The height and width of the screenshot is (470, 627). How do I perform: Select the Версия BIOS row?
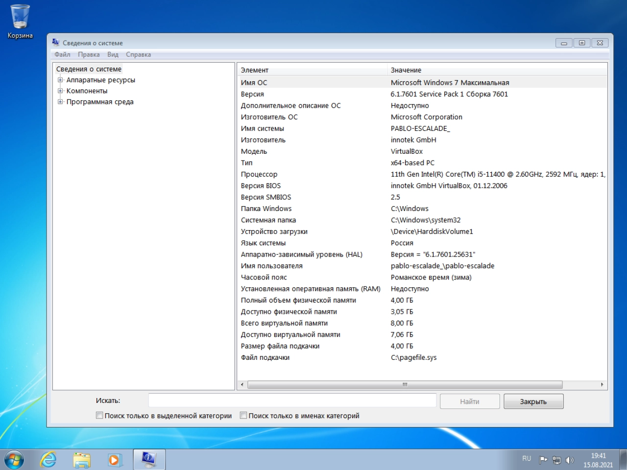point(422,186)
